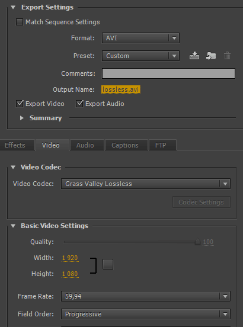Import a preset via folder icon
This screenshot has width=243, height=327.
211,56
